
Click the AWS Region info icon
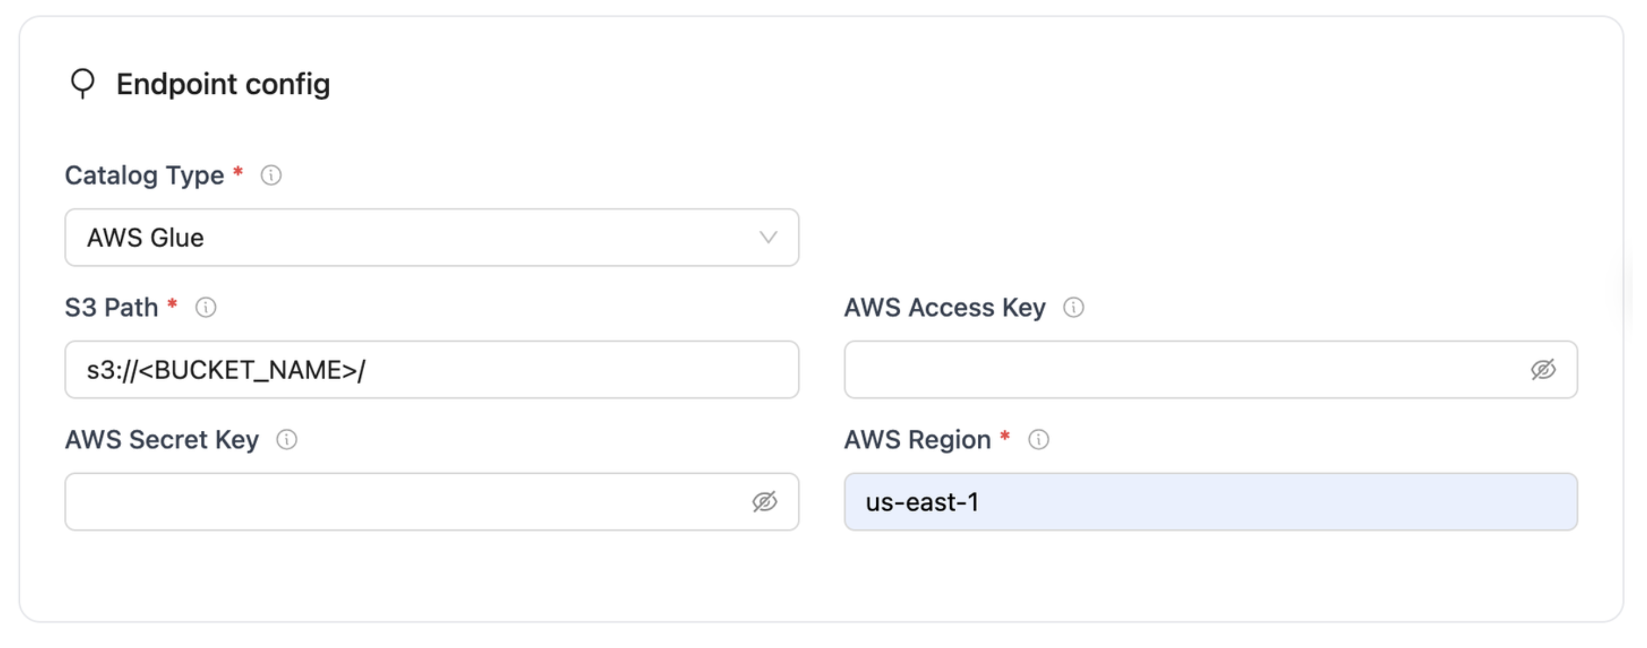coord(1039,439)
